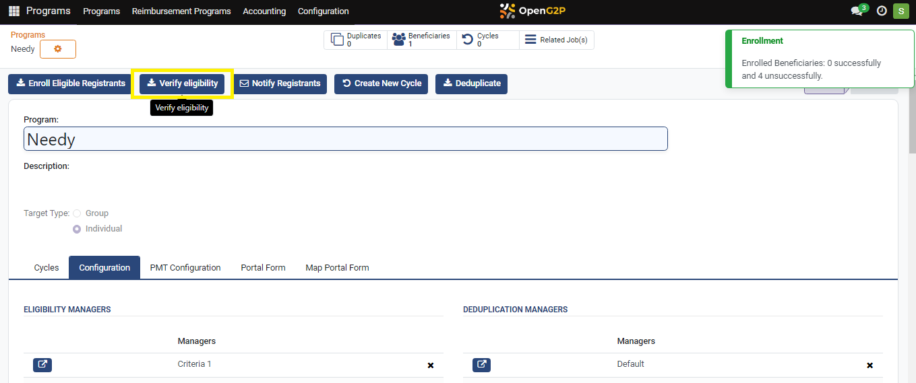Open the user avatar menu
The height and width of the screenshot is (383, 916).
coord(900,11)
